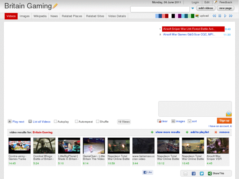Click the Britain Gaming results heading link
Viewport: 239px width, 179px height.
click(x=42, y=132)
